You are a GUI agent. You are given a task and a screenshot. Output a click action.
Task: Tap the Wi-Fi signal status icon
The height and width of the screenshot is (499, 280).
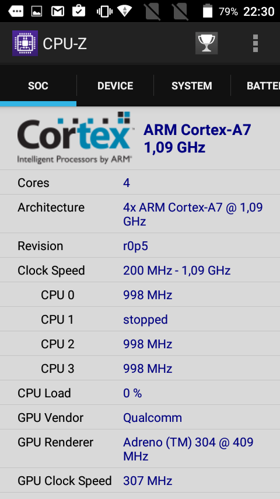coord(125,11)
